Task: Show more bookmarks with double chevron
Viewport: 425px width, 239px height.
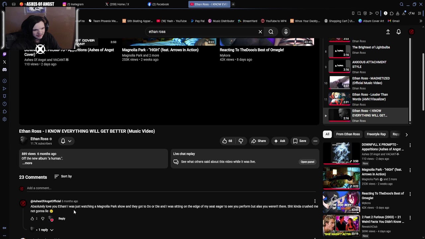Action: point(421,21)
